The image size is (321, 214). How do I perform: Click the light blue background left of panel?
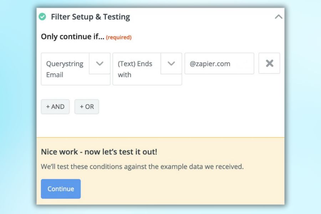(18, 107)
